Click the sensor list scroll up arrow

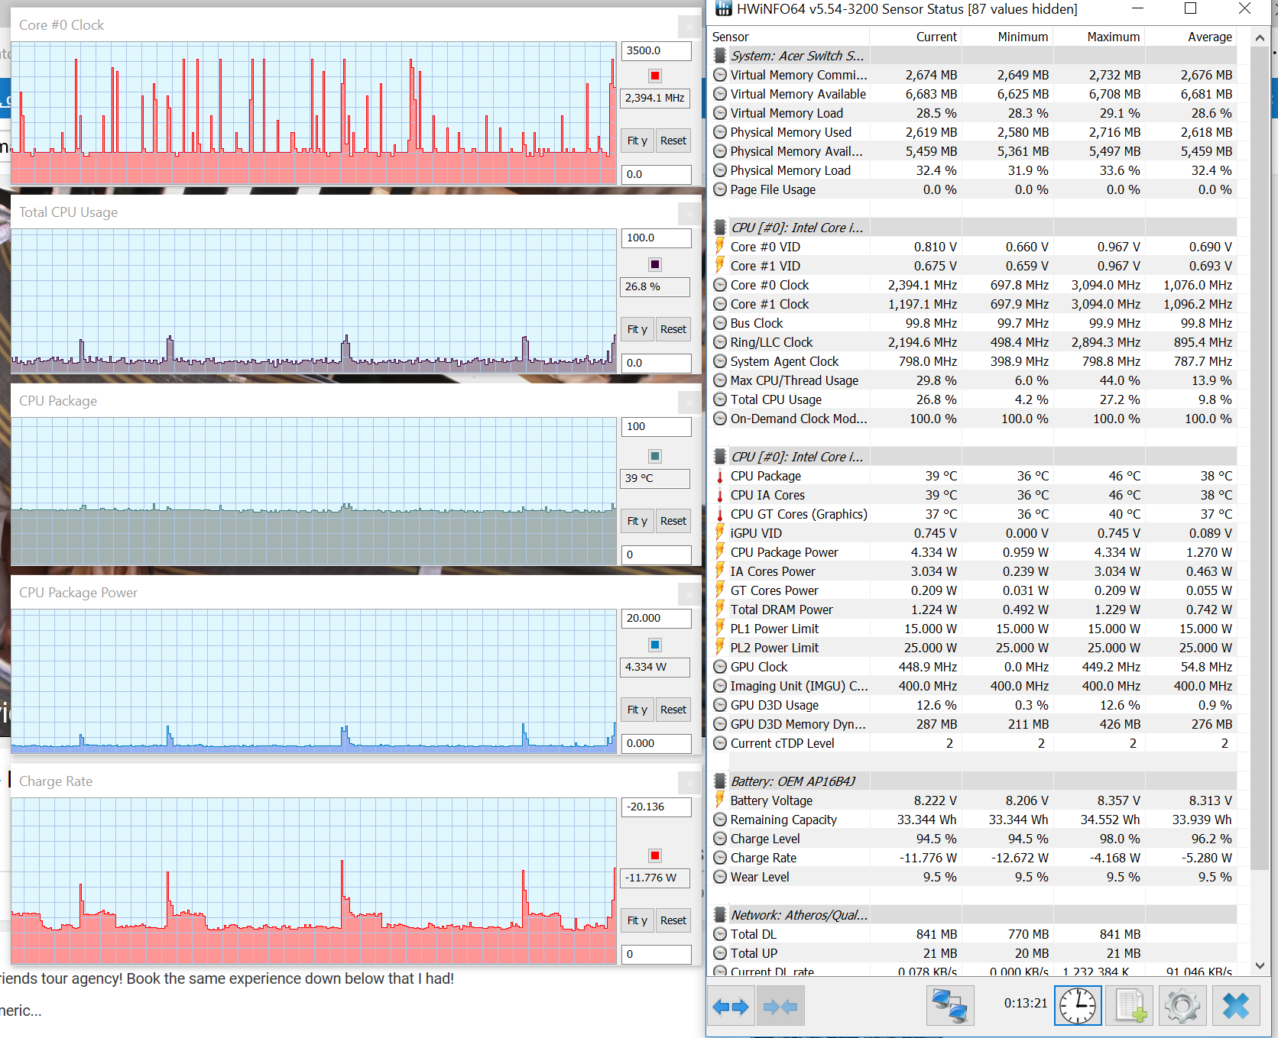click(1260, 37)
